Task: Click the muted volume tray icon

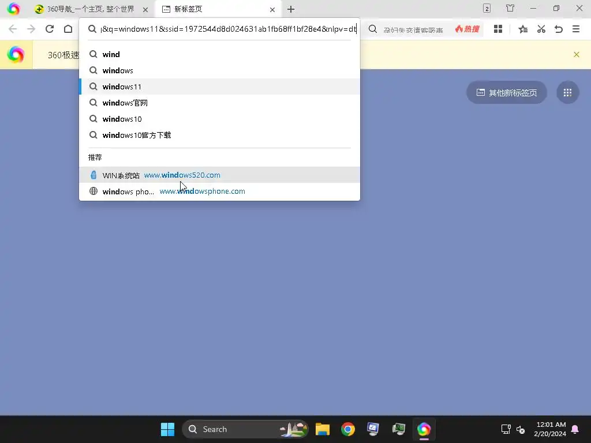Action: pyautogui.click(x=521, y=429)
